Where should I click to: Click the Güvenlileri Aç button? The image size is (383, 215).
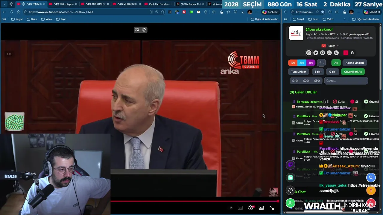pos(353,72)
